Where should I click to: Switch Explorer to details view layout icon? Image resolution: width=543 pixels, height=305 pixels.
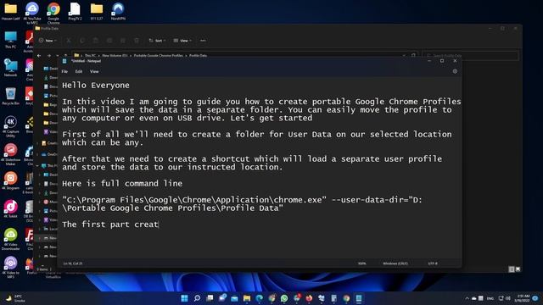pos(512,269)
